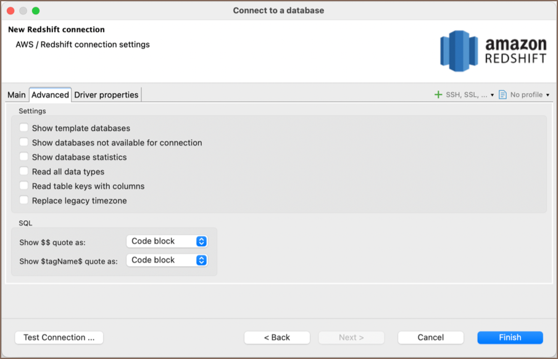Screen dimensions: 558x359
Task: Cancel the database connection dialog
Action: coord(430,337)
